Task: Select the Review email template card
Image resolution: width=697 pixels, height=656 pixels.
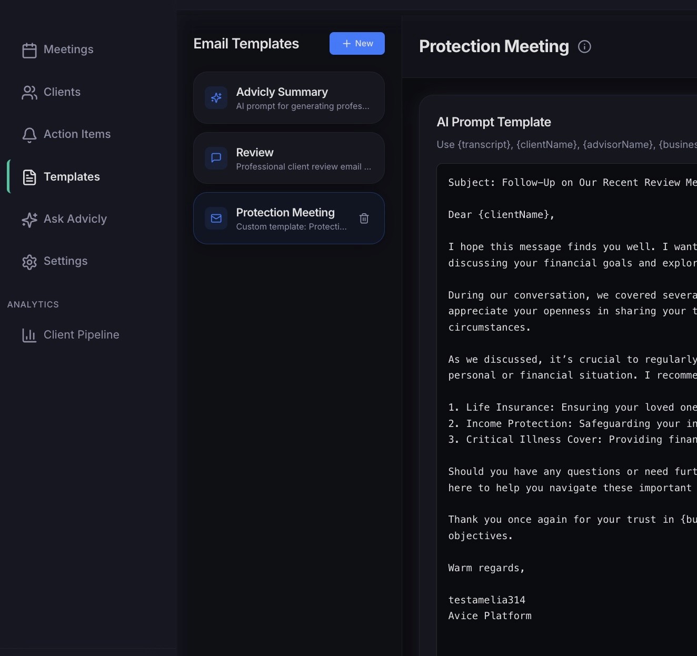Action: point(288,158)
